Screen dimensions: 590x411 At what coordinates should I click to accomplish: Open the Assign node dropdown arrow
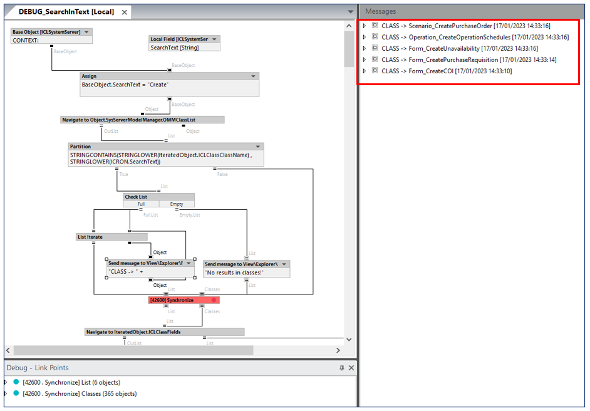253,76
